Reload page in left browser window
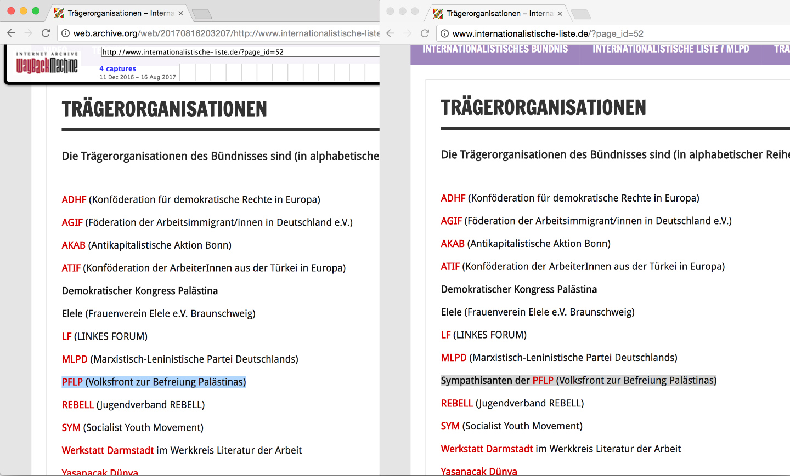Viewport: 790px width, 476px height. (x=46, y=33)
